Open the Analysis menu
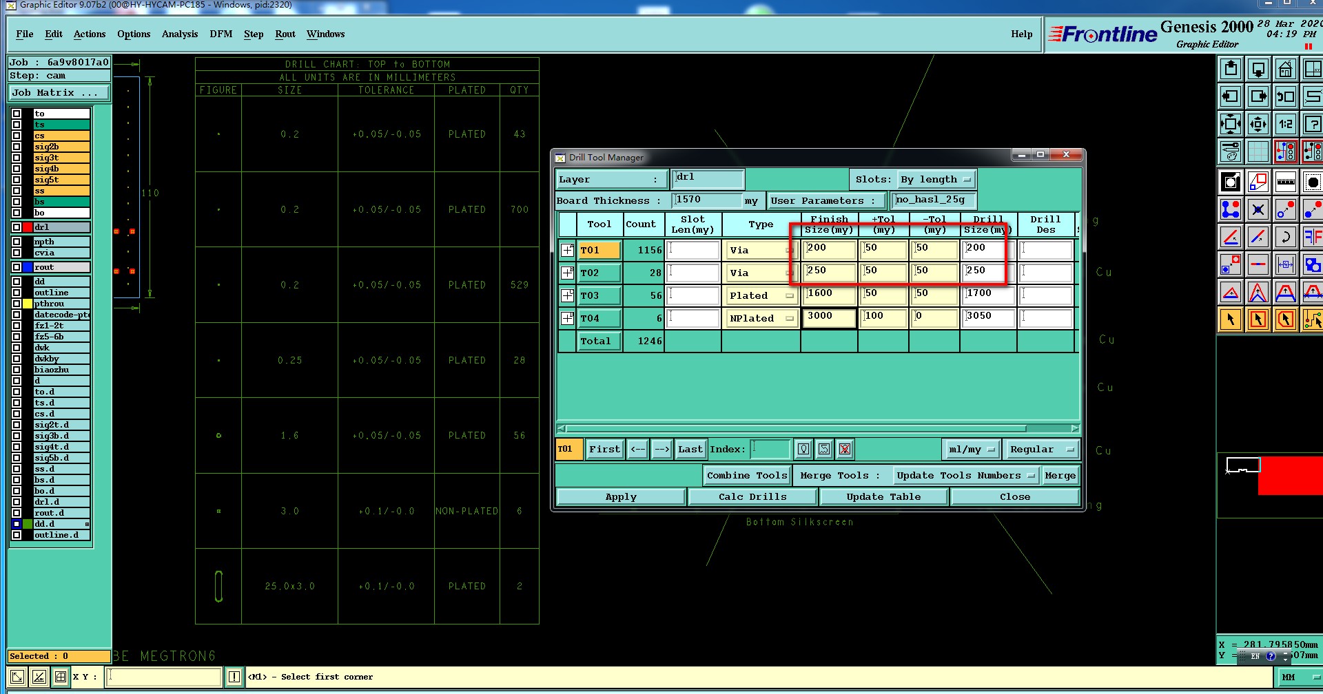Screen dimensions: 1323x694 coord(180,34)
